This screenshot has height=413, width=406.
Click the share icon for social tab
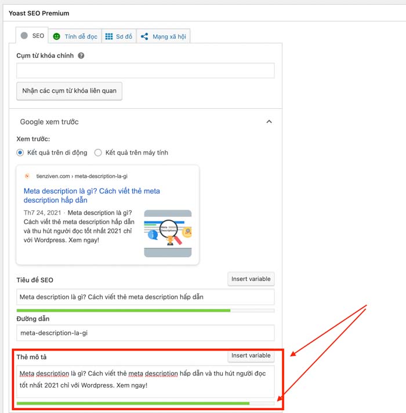pos(144,36)
